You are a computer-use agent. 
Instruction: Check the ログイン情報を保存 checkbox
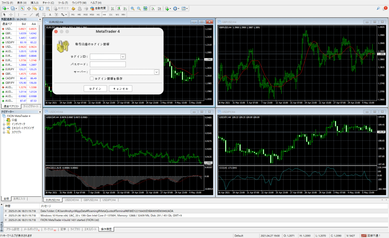click(92, 79)
